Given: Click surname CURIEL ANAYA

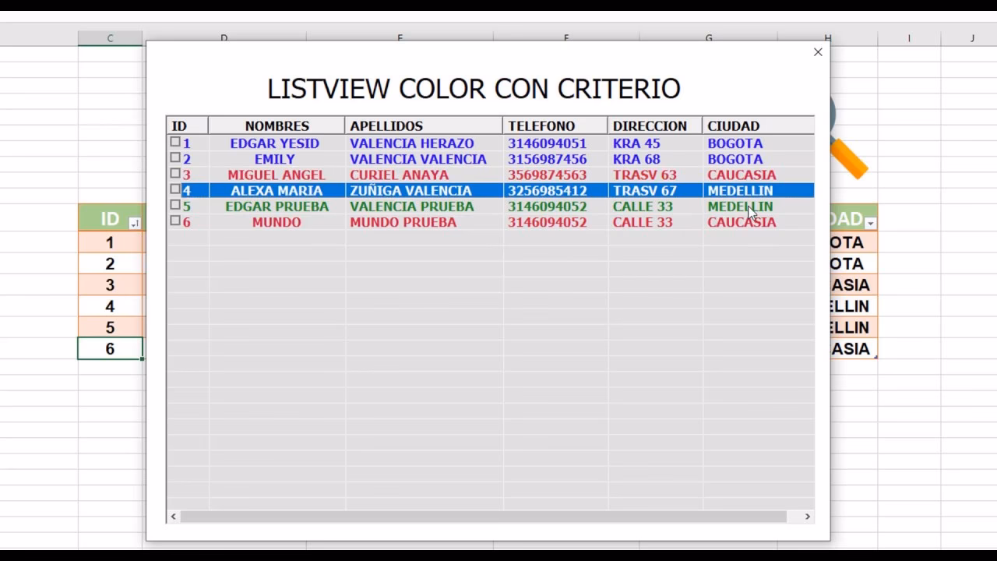Looking at the screenshot, I should point(400,175).
